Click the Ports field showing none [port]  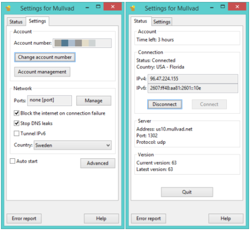tap(50, 101)
